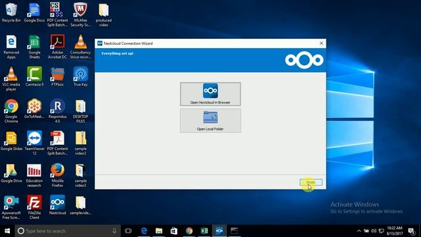Image resolution: width=421 pixels, height=237 pixels.
Task: Open Task View from taskbar
Action: pyautogui.click(x=128, y=231)
